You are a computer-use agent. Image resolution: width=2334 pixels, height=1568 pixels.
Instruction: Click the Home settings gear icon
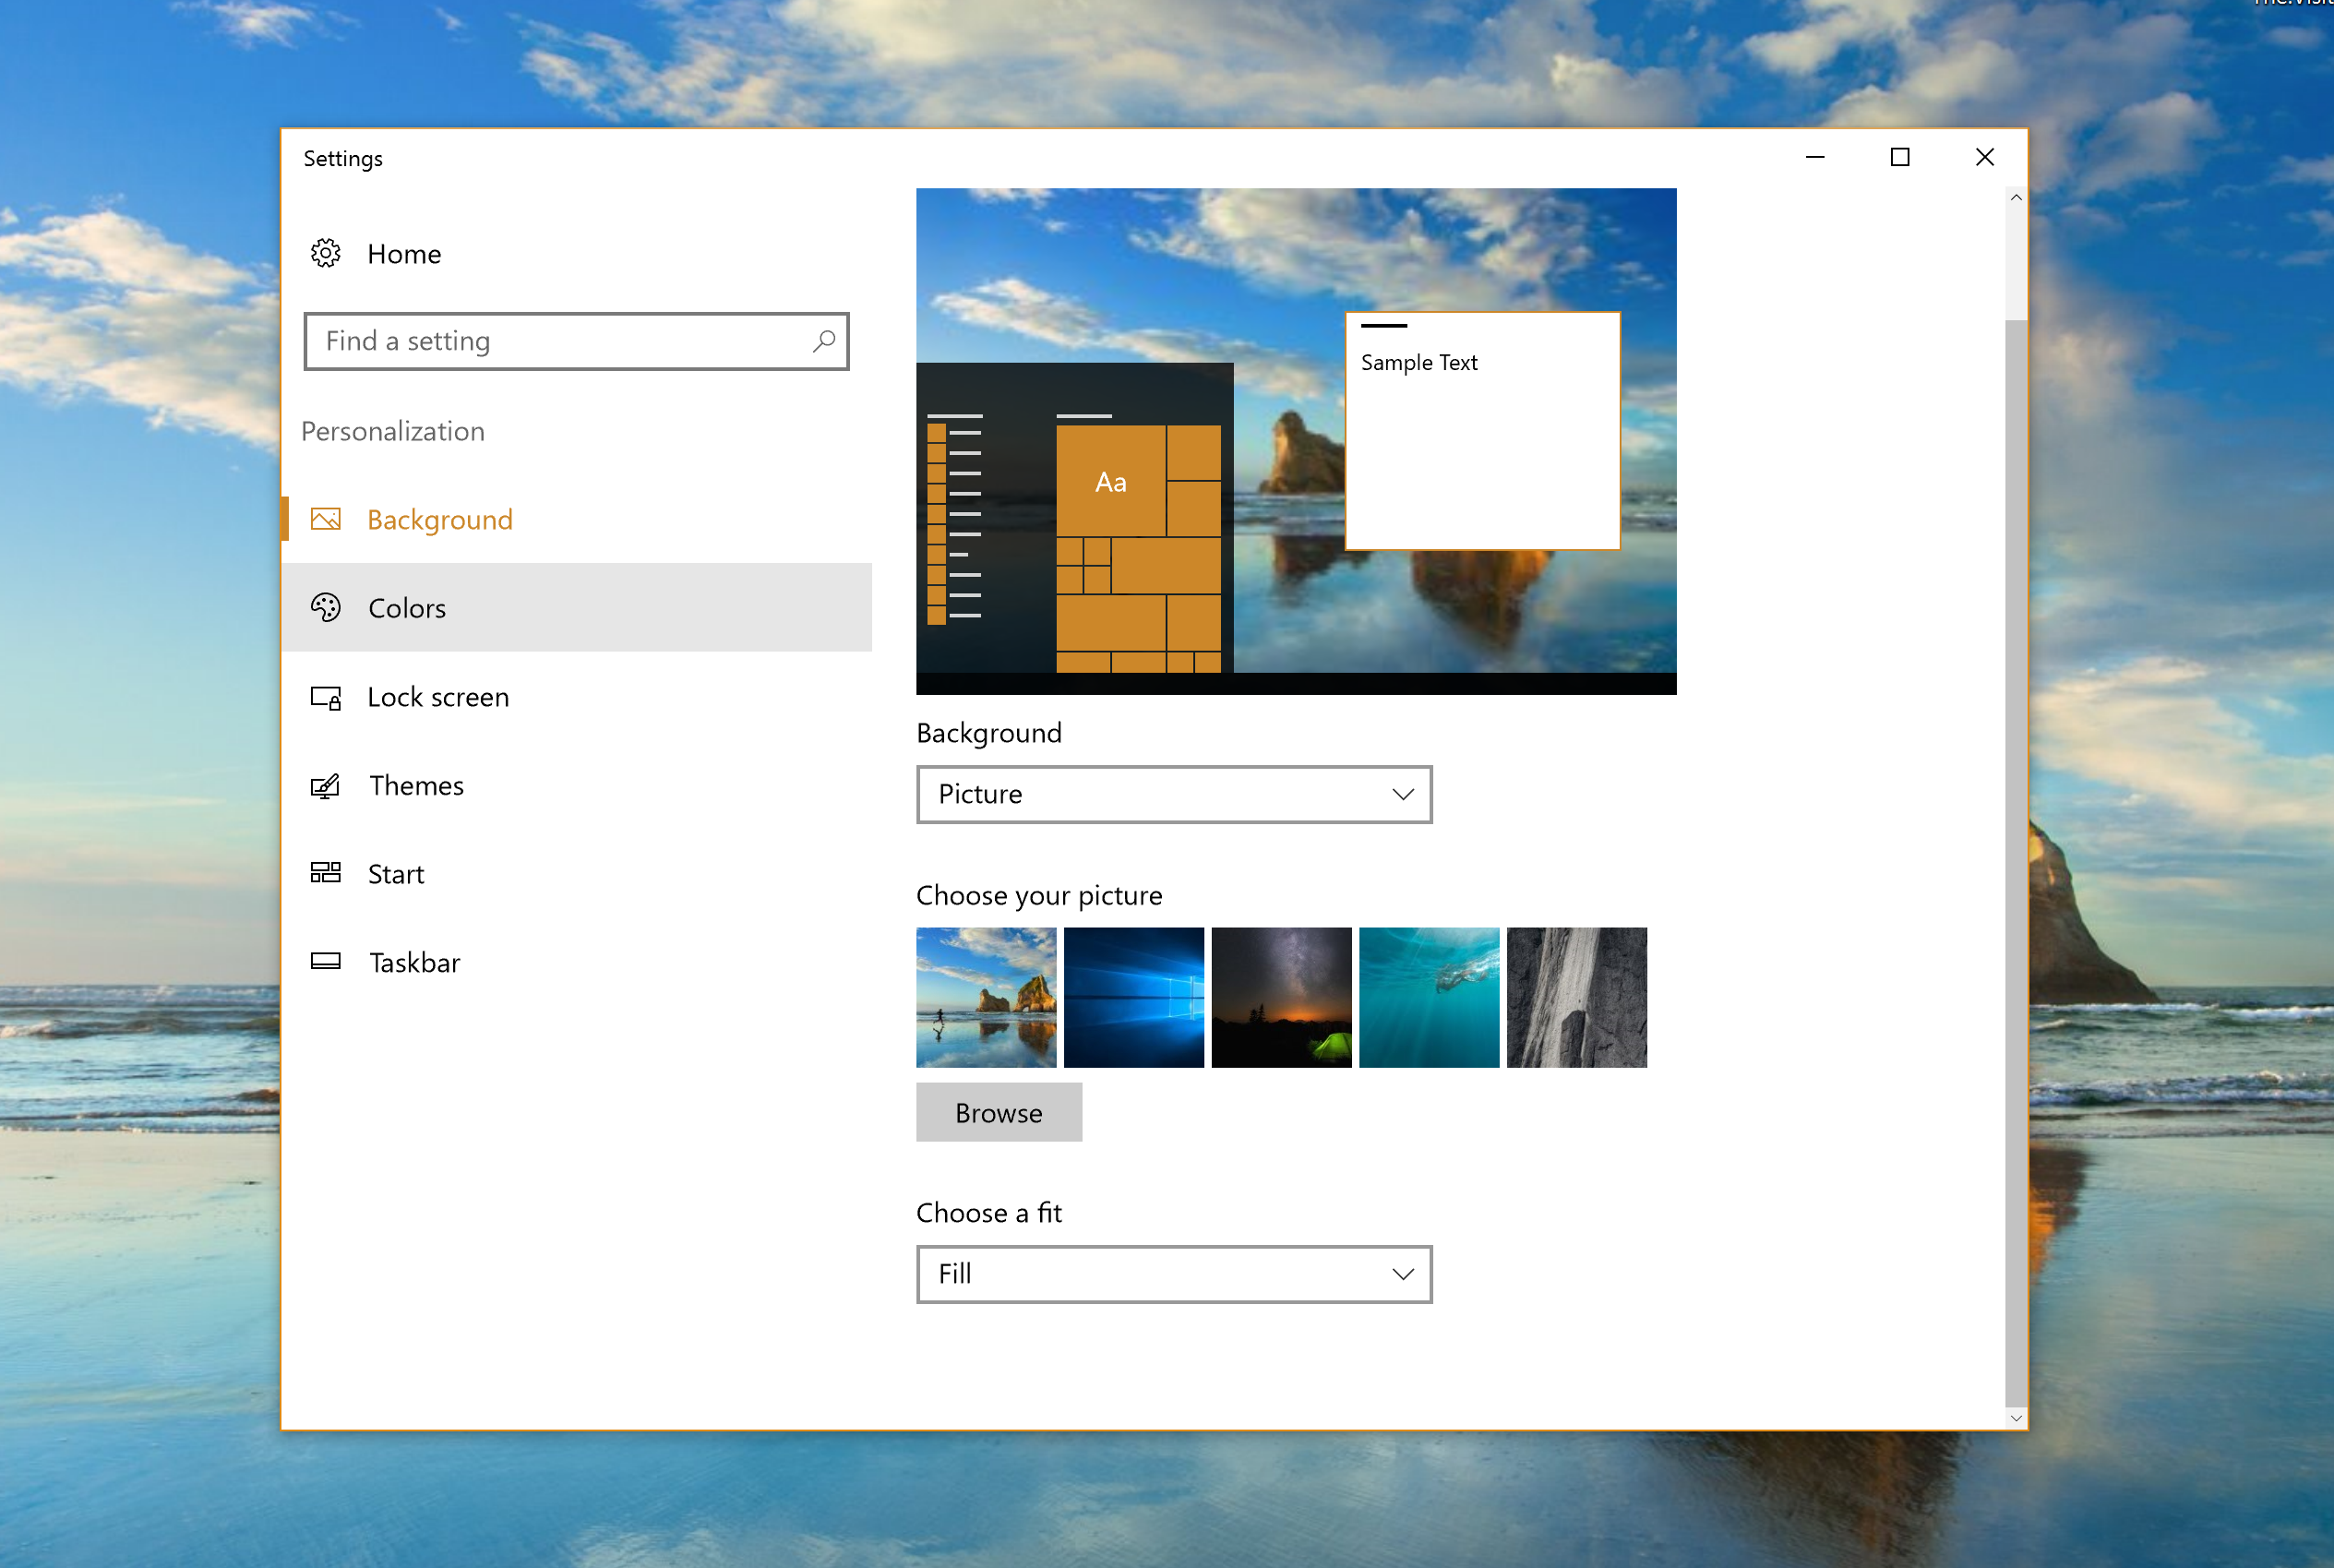(x=328, y=252)
